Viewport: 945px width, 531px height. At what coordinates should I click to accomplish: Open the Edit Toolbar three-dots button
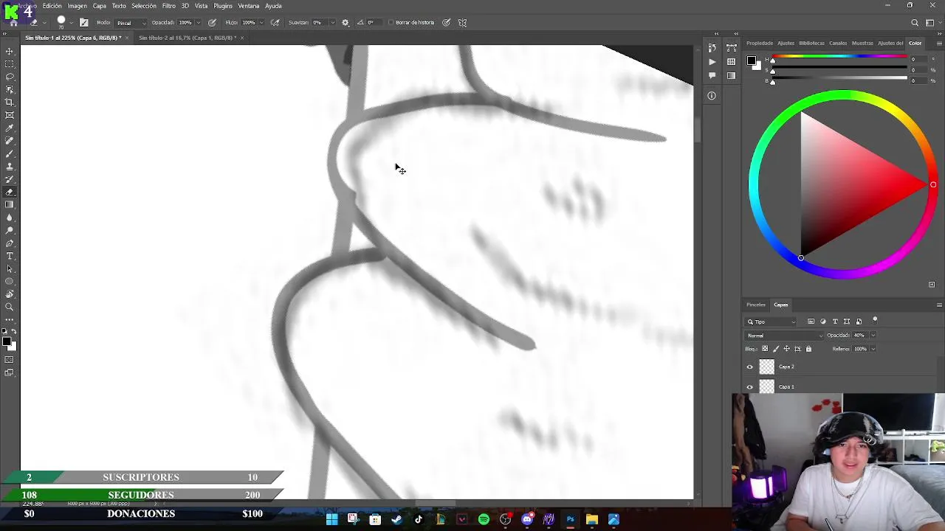(x=10, y=319)
